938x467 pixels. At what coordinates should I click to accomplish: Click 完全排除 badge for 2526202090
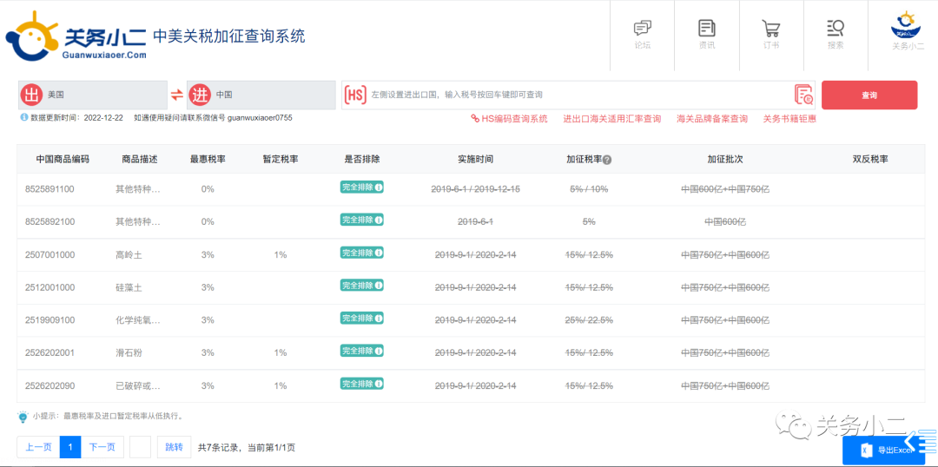[362, 384]
